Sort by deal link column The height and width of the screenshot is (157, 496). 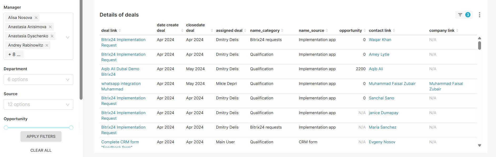tap(120, 31)
